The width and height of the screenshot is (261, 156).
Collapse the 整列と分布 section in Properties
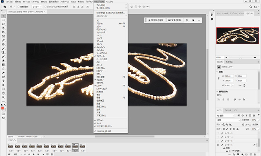pos(217,92)
